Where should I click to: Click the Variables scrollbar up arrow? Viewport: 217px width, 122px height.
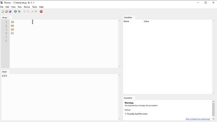click(x=213, y=21)
